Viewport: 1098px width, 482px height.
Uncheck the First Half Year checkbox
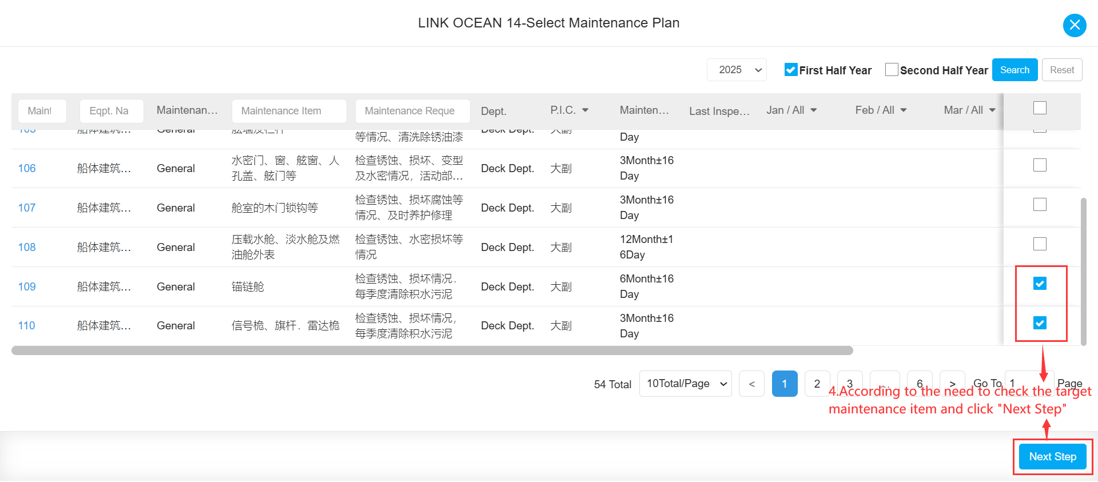coord(791,70)
